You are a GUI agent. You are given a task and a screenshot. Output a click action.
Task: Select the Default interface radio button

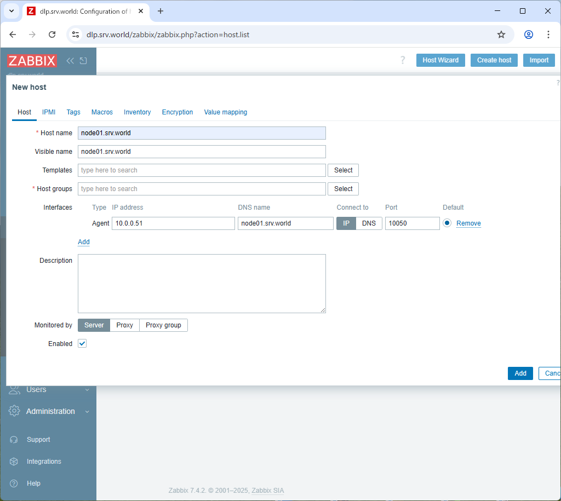[447, 223]
